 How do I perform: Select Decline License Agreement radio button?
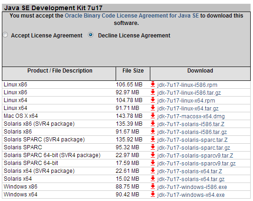coord(91,35)
